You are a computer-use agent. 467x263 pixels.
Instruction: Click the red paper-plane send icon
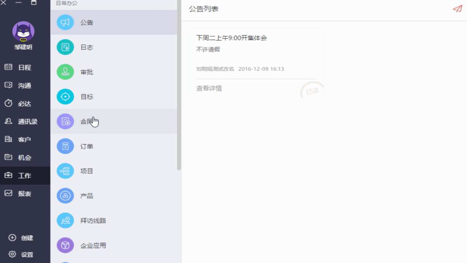tap(458, 9)
